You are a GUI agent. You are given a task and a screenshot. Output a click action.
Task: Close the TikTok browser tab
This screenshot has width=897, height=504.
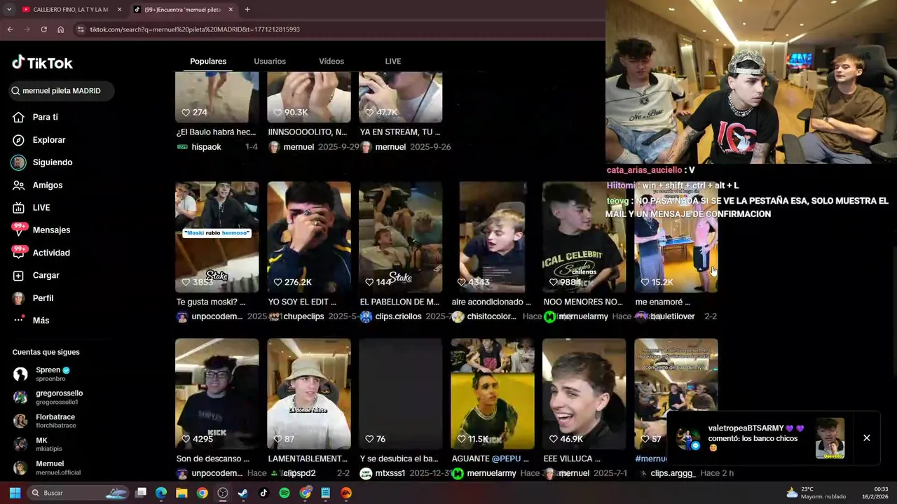[x=231, y=10]
